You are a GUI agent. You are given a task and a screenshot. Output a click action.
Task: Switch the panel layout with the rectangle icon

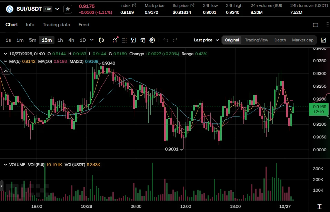point(316,25)
